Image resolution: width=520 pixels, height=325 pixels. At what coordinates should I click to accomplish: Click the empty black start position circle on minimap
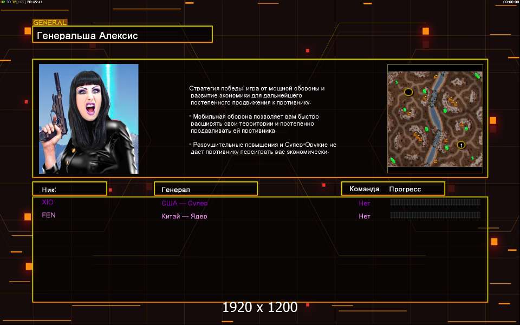click(x=408, y=92)
